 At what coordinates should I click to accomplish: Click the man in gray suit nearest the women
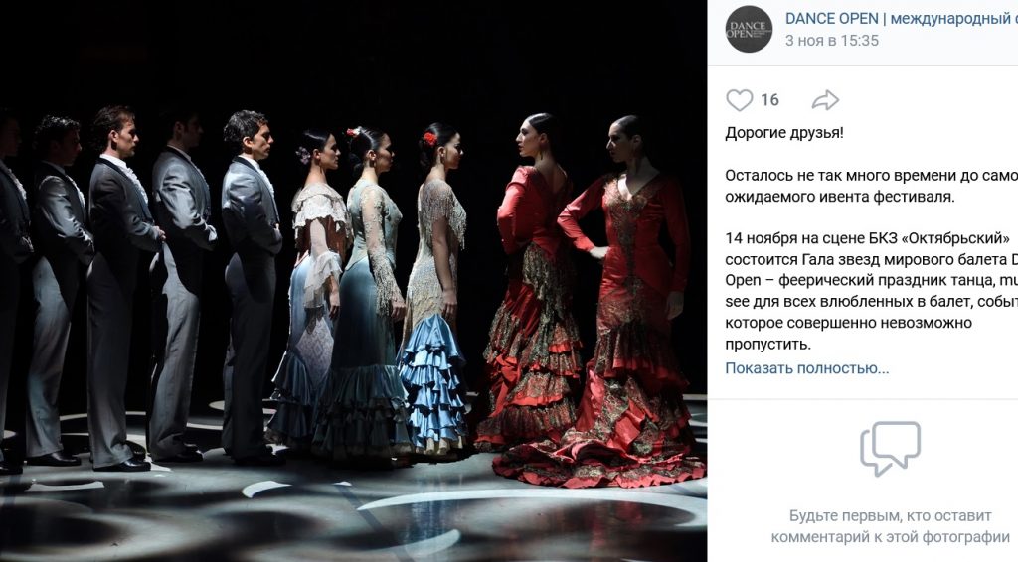coord(250,285)
